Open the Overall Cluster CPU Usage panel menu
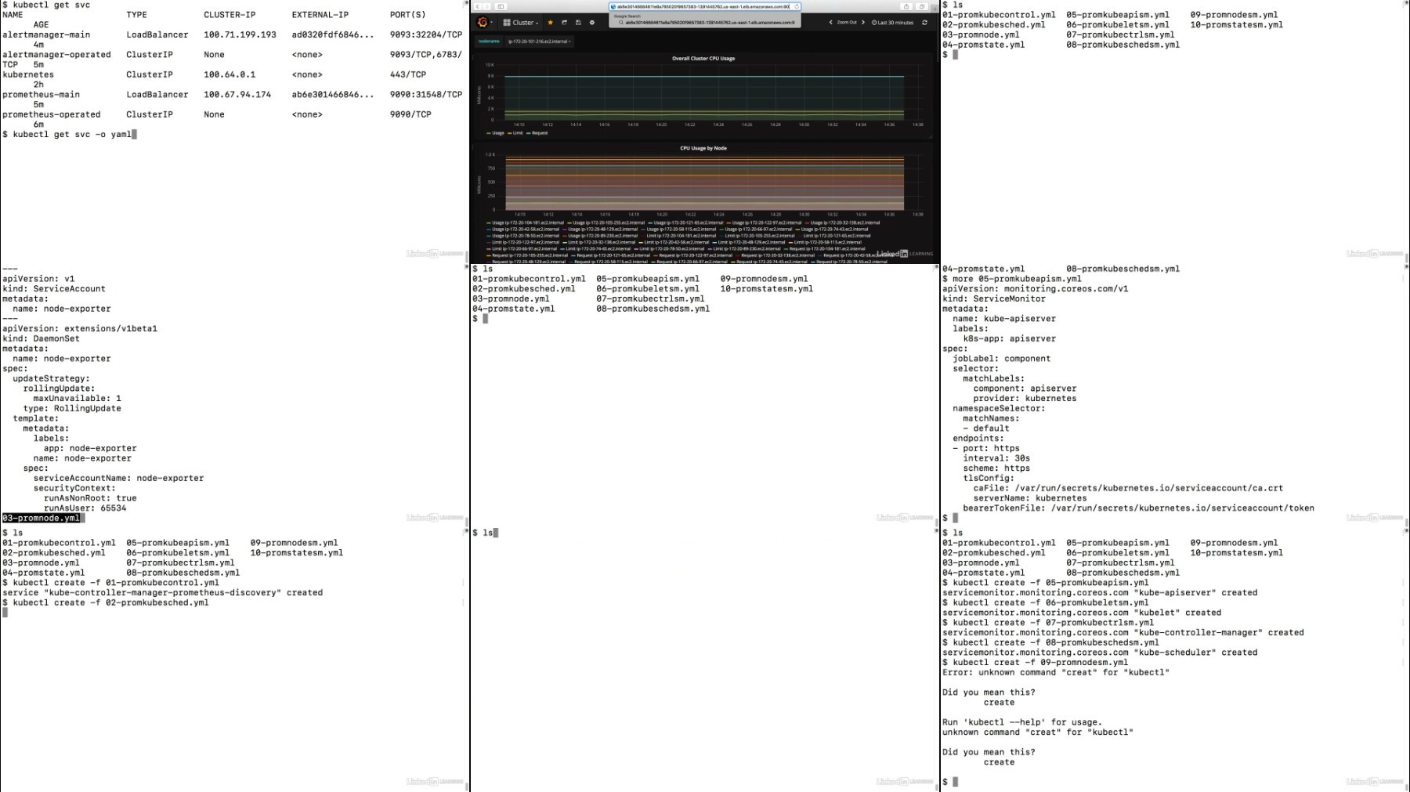1410x792 pixels. coord(703,58)
